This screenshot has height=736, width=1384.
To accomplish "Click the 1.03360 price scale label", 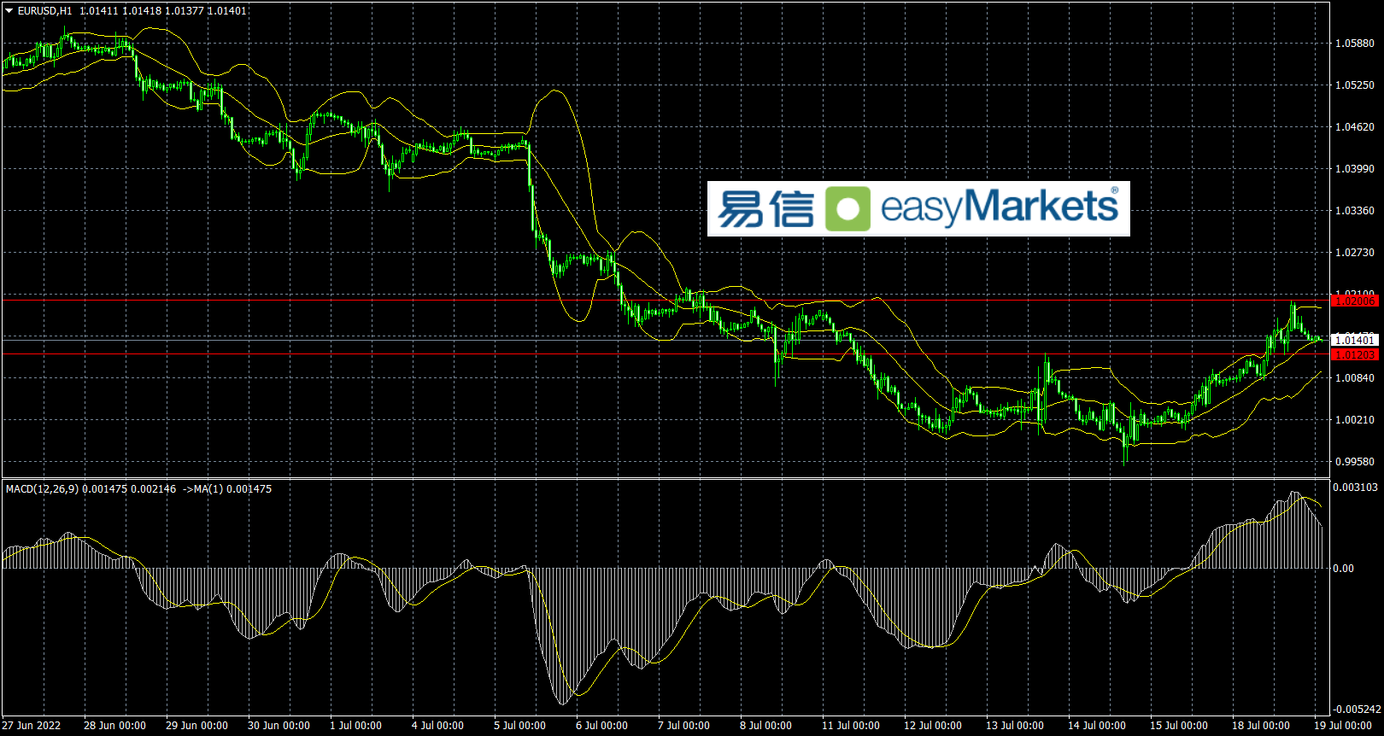I will [1355, 211].
